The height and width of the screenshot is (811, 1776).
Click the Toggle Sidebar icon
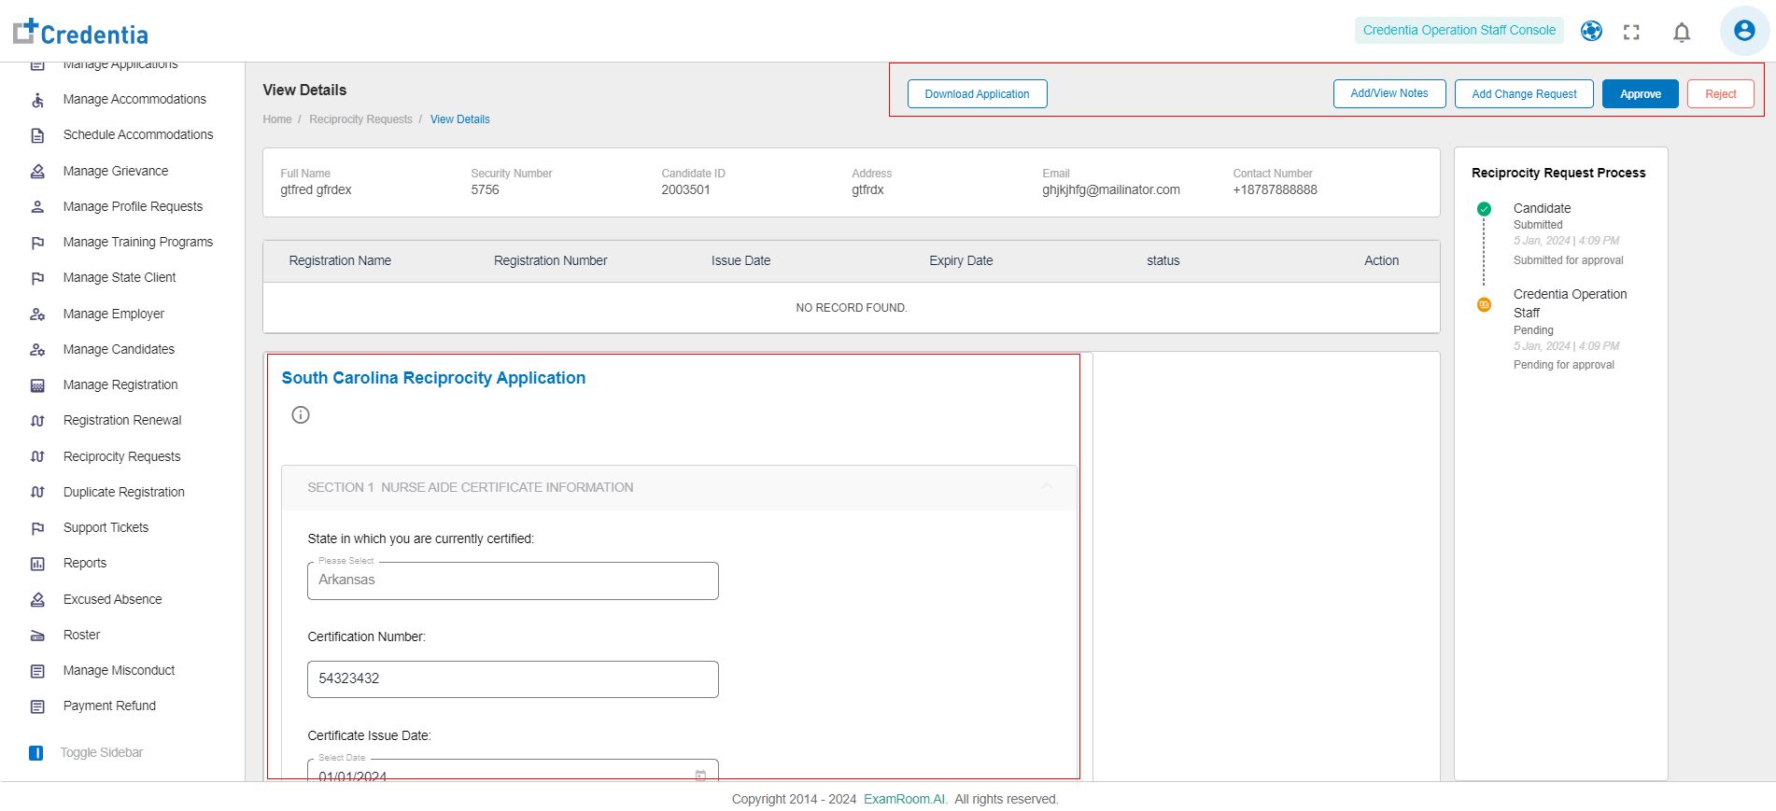point(35,753)
